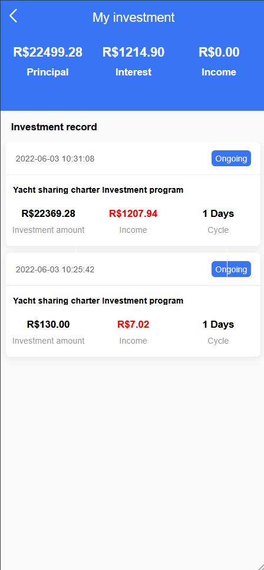Select the R$7.02 income value

tap(133, 324)
